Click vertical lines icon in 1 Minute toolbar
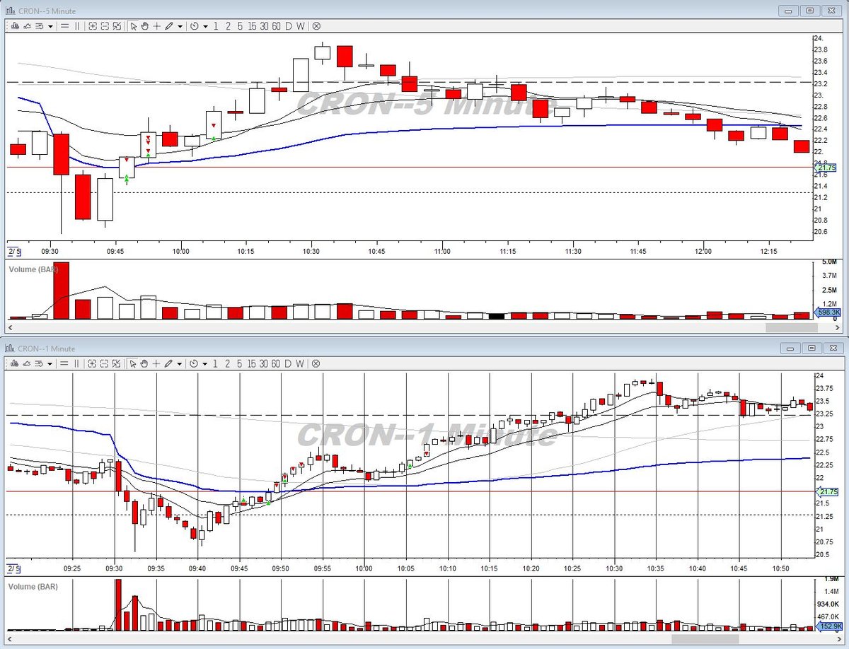The height and width of the screenshot is (649, 849). [77, 363]
